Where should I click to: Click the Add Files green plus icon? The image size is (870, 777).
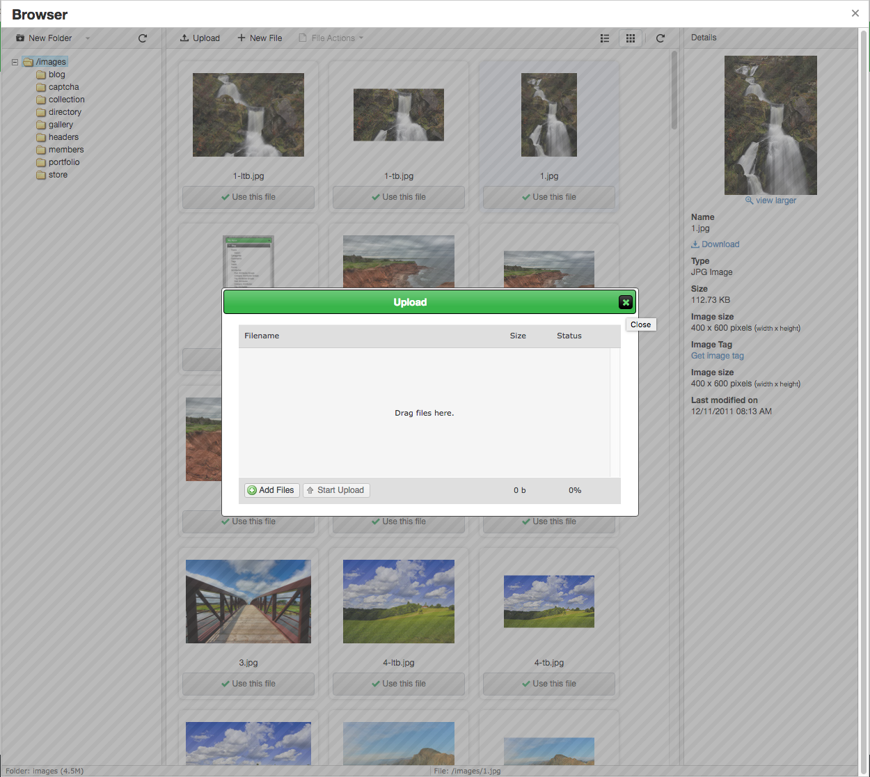(251, 490)
